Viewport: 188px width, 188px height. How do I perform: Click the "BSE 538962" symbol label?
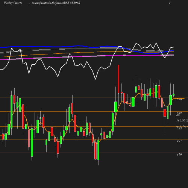(x=72, y=3)
